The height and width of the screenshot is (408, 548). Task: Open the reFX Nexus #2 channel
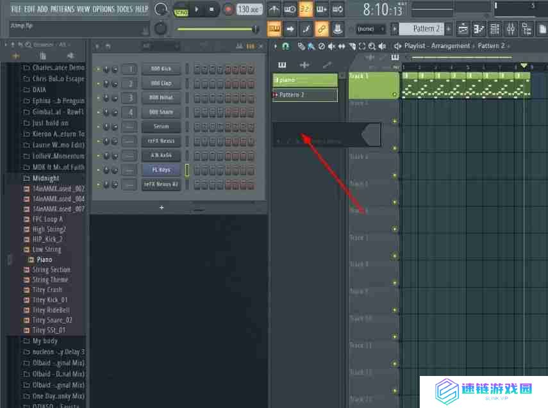pyautogui.click(x=161, y=184)
